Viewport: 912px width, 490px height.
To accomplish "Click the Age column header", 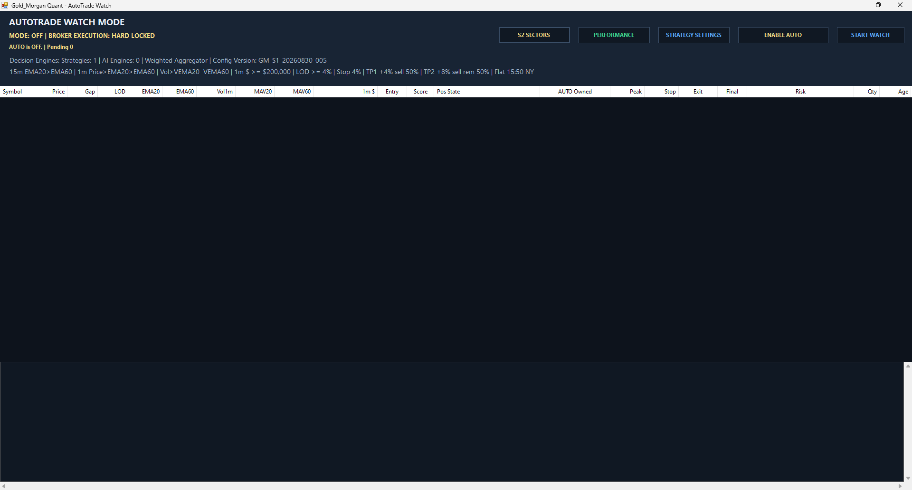I will [896, 92].
